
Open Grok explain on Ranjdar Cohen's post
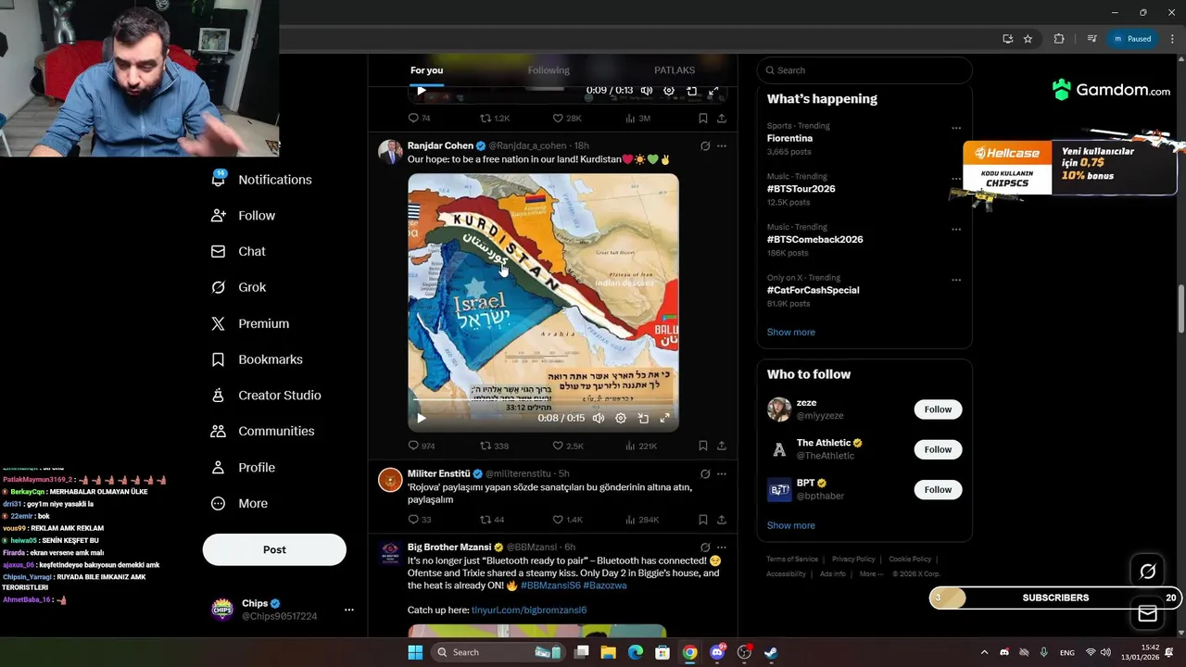[x=705, y=146]
